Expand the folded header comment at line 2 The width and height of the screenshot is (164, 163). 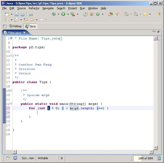[x=11, y=38]
